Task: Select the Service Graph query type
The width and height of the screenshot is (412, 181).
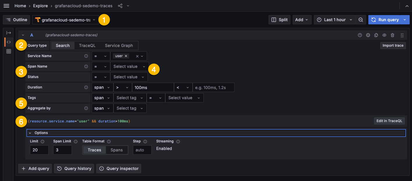Action: [x=119, y=45]
